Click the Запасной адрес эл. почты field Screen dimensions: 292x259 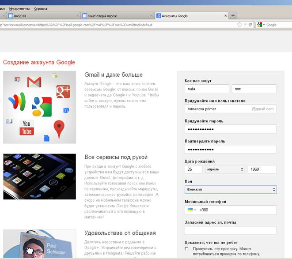click(231, 230)
